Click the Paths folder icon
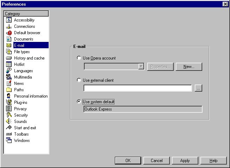This screenshot has width=230, height=168. [9, 89]
